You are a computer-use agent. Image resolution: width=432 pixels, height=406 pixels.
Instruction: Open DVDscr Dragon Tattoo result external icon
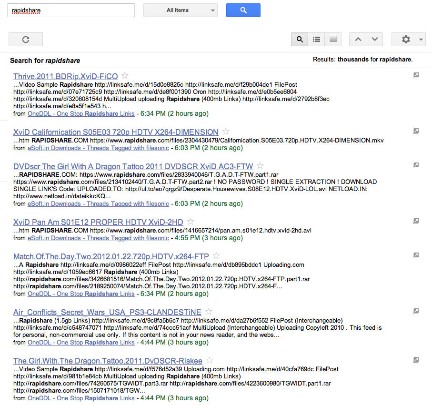(x=416, y=165)
